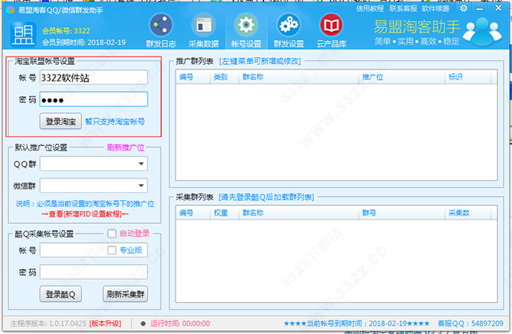
Task: Click the 群号 column header
Action: pyautogui.click(x=401, y=213)
